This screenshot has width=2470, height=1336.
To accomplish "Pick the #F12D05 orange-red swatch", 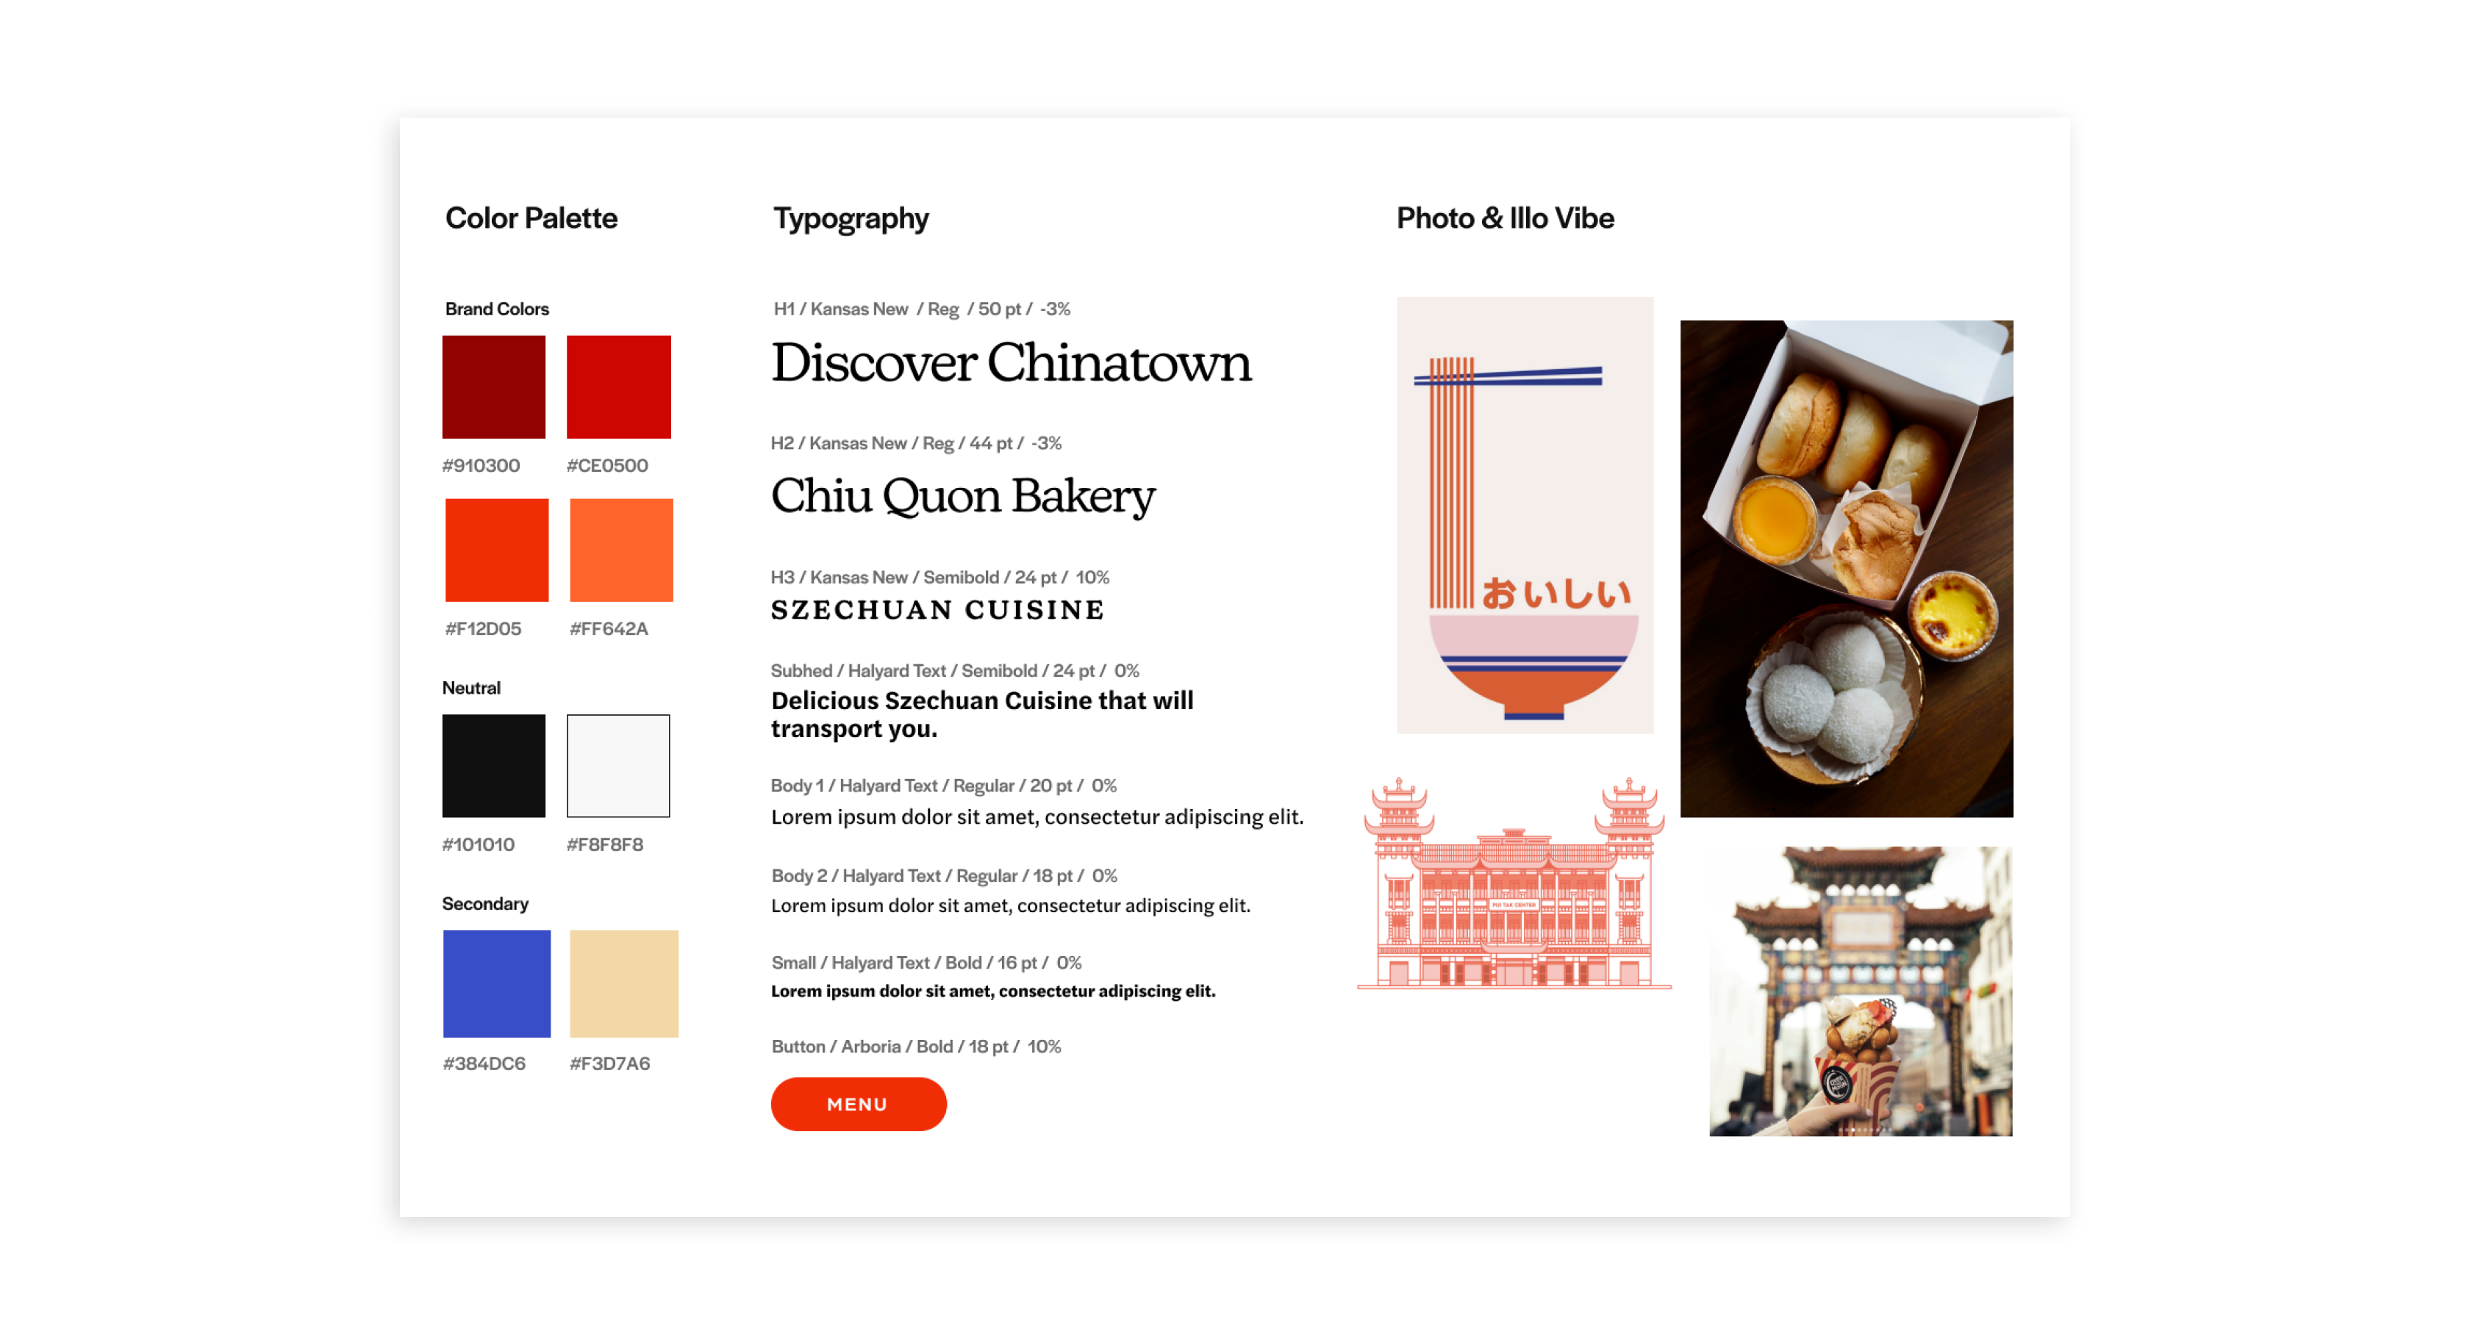I will point(497,550).
